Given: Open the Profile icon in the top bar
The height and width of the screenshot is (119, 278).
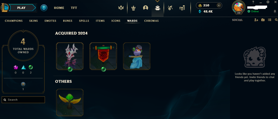Looking at the screenshot, I should coord(146,8).
